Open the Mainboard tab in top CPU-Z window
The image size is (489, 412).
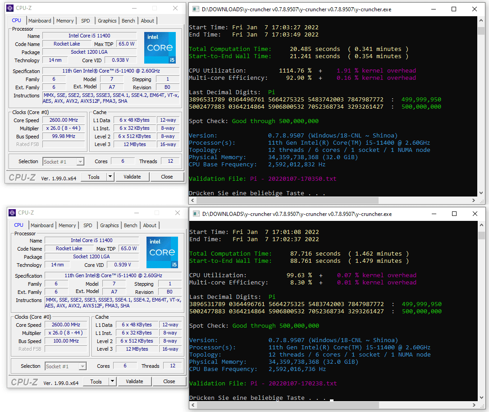coord(40,21)
